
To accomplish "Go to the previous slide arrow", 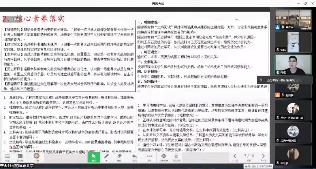I will (x=235, y=156).
